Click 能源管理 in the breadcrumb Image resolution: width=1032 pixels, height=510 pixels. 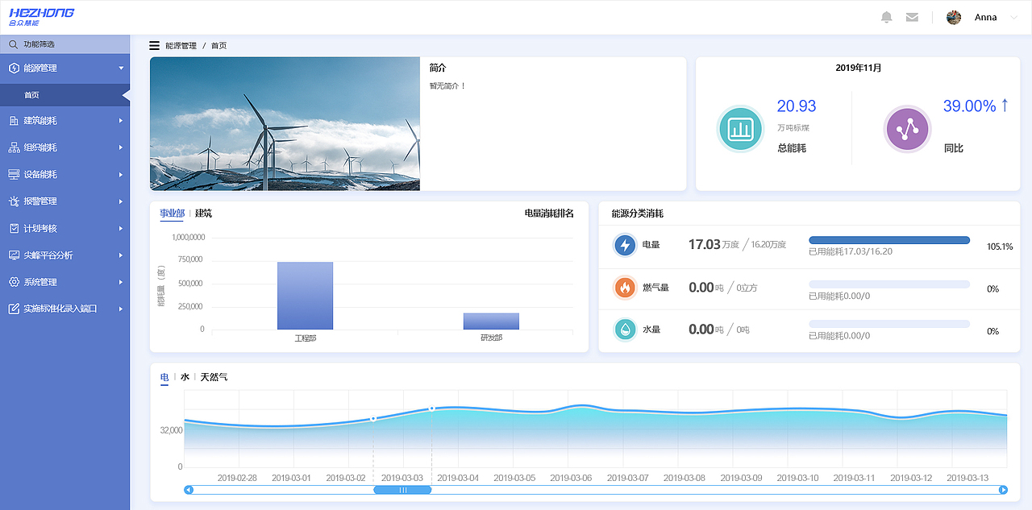click(181, 46)
